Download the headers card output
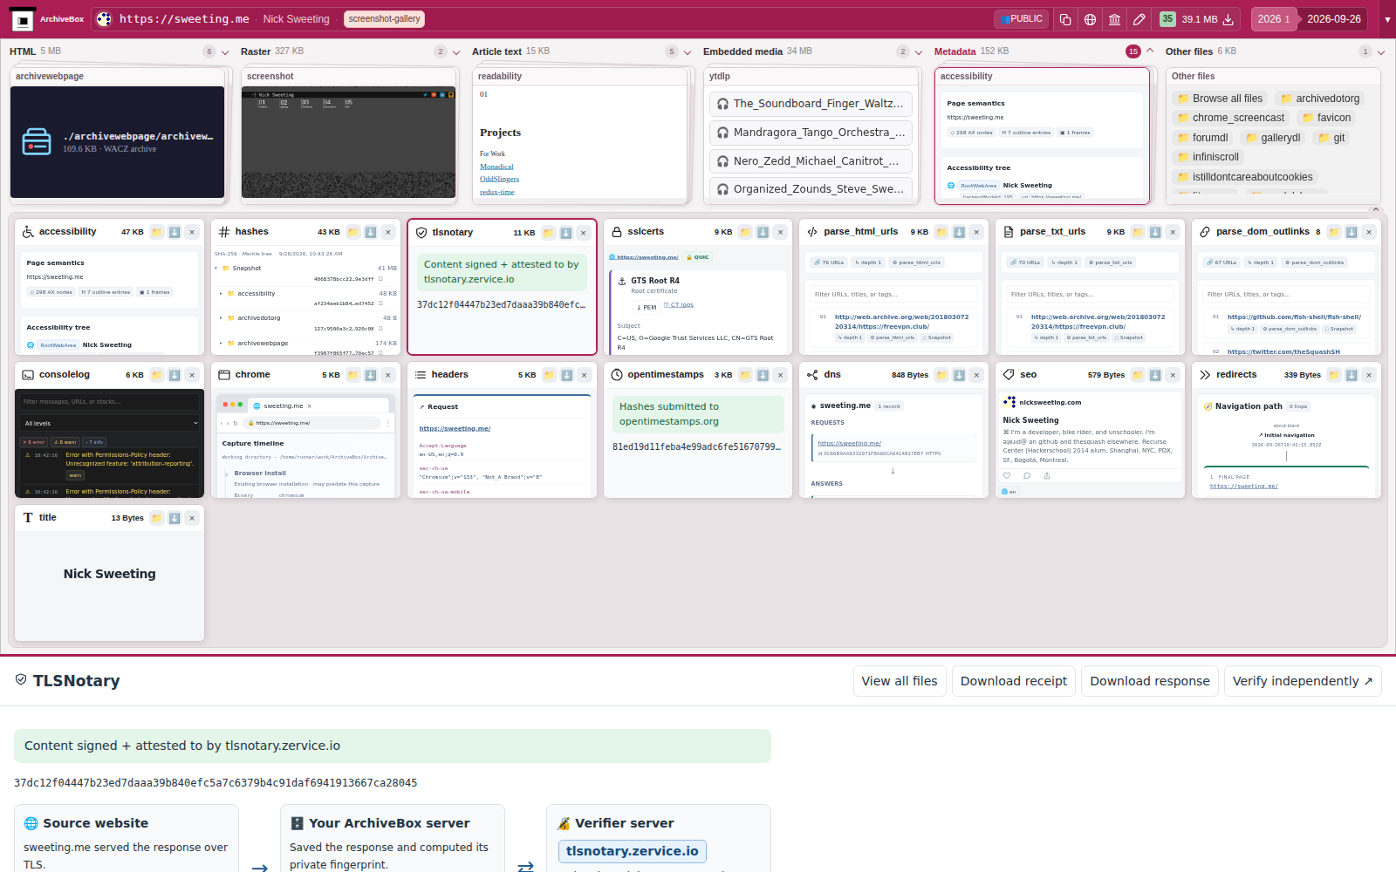The image size is (1396, 872). click(x=567, y=375)
